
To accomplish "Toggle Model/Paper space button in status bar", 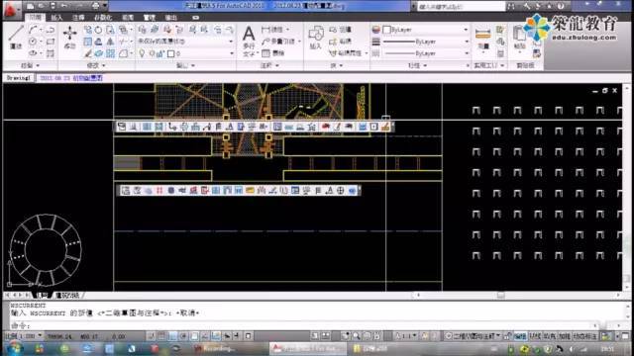I will (x=315, y=336).
